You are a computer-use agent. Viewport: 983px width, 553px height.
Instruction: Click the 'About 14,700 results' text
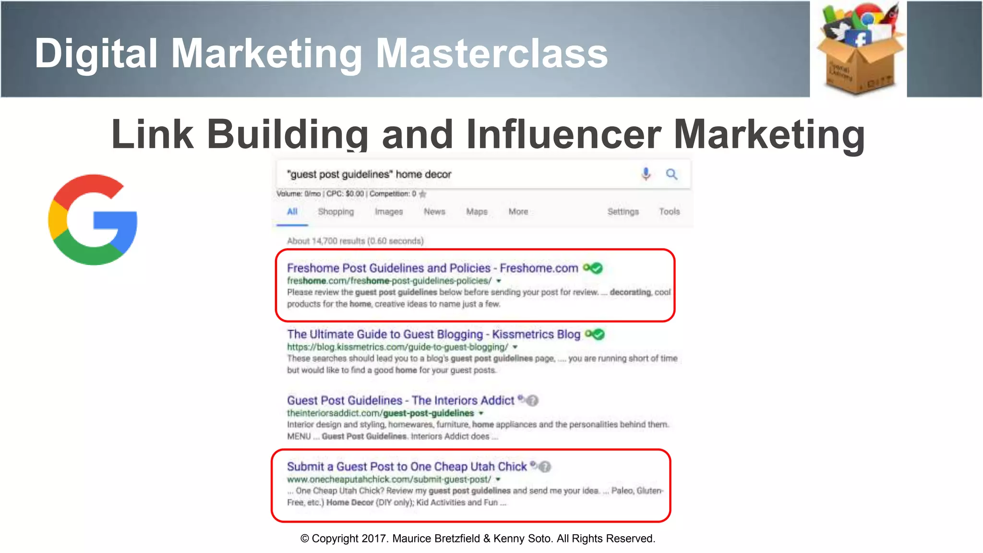(x=355, y=241)
